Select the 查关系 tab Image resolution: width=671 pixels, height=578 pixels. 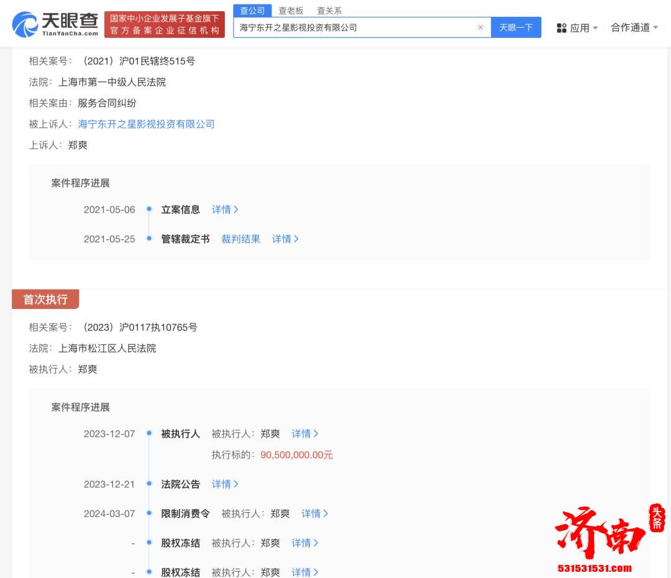[329, 11]
